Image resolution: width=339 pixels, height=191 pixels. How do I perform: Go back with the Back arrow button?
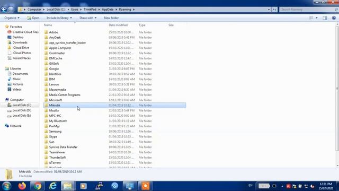tap(4, 10)
